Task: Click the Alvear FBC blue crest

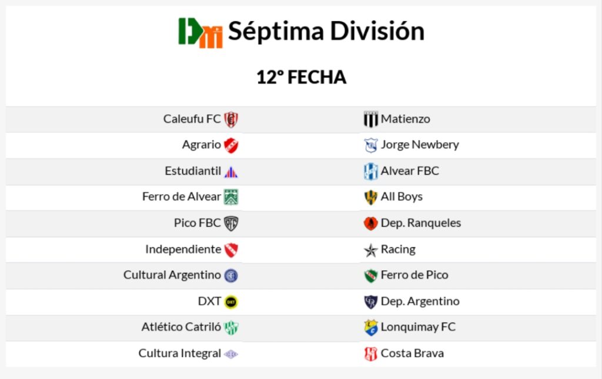Action: pyautogui.click(x=370, y=171)
